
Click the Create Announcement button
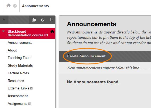(x=86, y=56)
